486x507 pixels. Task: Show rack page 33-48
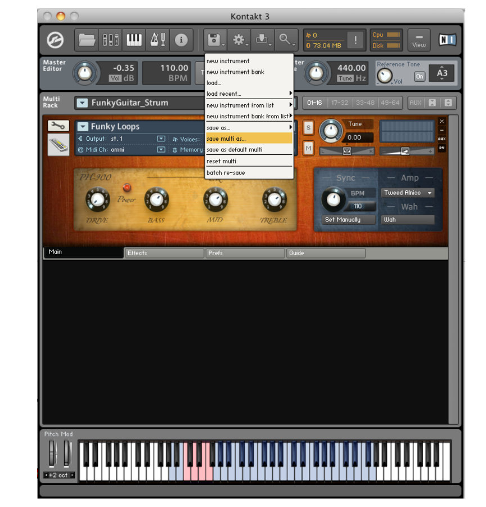(365, 103)
